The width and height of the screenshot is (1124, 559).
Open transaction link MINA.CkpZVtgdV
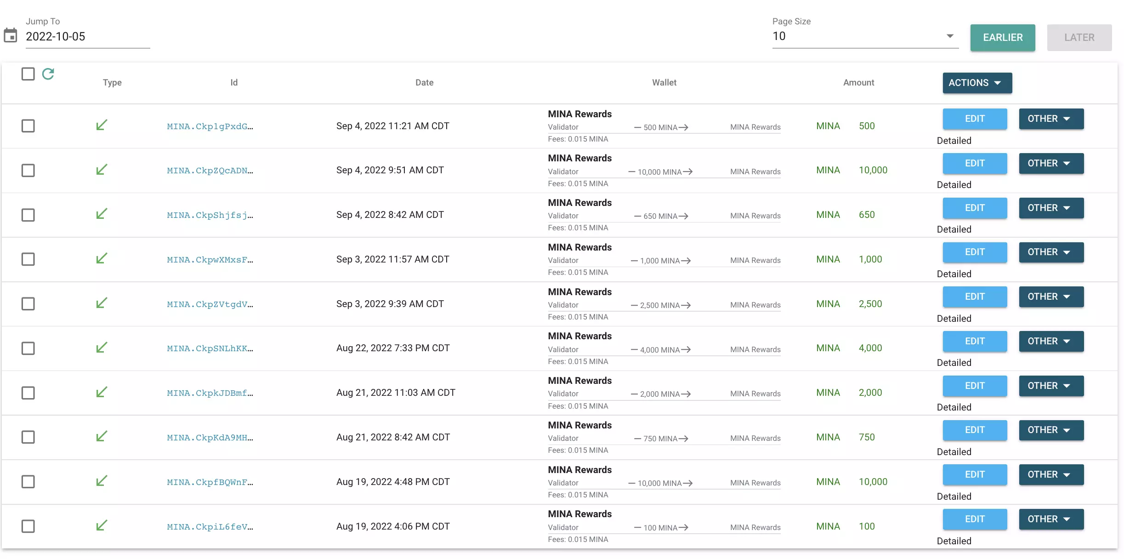coord(210,304)
